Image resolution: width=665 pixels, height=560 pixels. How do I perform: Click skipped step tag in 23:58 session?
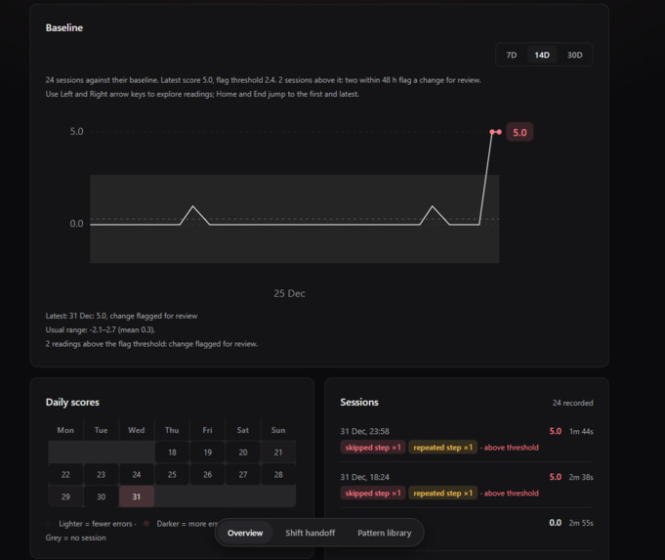point(373,447)
